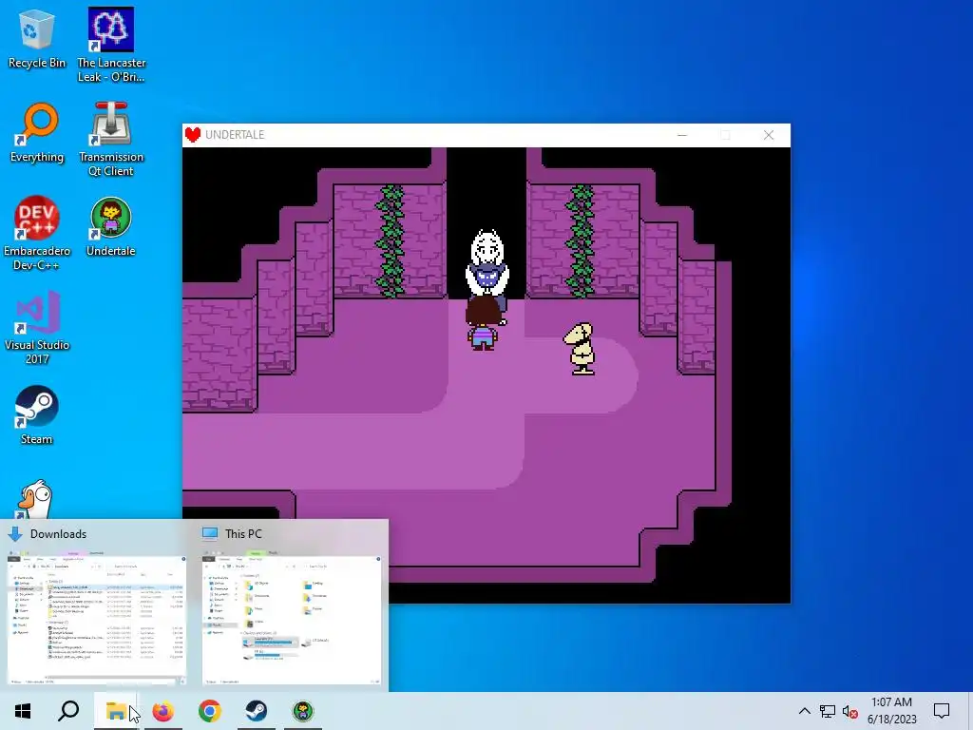The image size is (973, 730).
Task: Click the File Explorer taskbar icon
Action: pyautogui.click(x=116, y=711)
